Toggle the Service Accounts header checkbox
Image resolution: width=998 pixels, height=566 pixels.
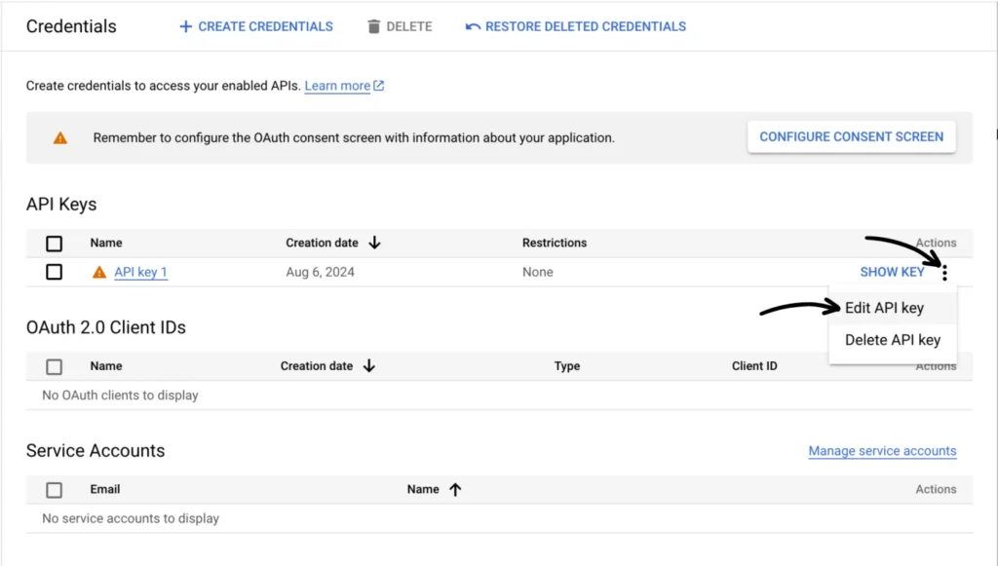(55, 490)
